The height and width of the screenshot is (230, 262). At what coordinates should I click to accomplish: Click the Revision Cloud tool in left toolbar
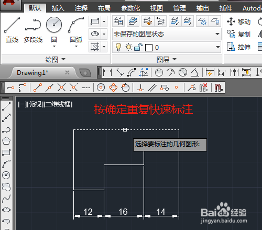point(6,187)
